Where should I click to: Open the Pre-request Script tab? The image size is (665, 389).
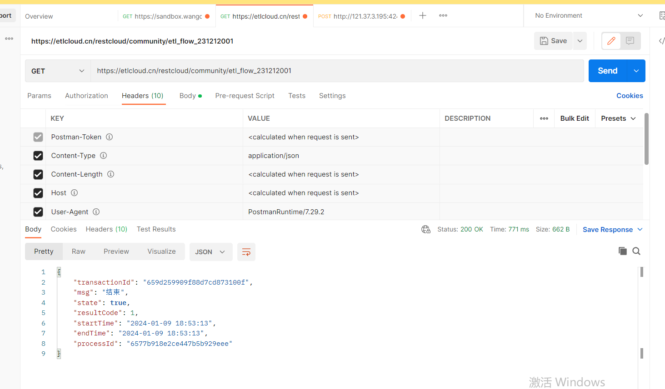tap(245, 96)
